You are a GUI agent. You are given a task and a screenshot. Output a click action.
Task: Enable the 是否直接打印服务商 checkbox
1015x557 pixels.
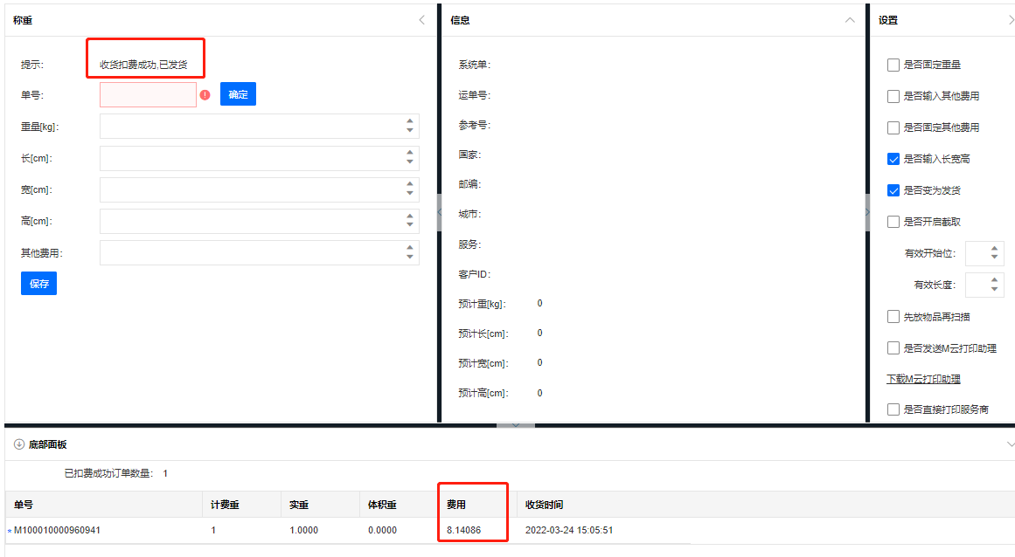click(x=893, y=409)
